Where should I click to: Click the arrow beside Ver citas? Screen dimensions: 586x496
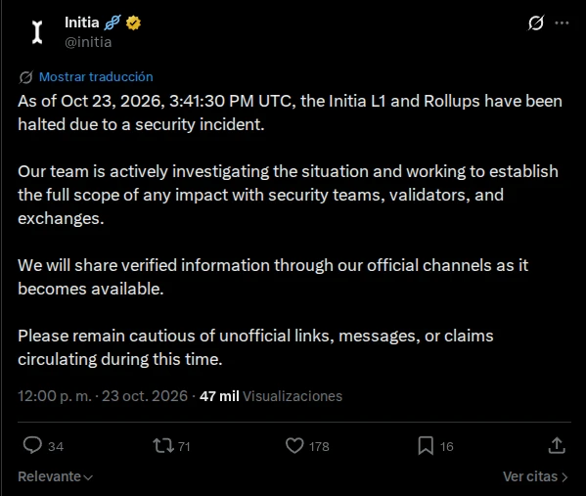564,477
